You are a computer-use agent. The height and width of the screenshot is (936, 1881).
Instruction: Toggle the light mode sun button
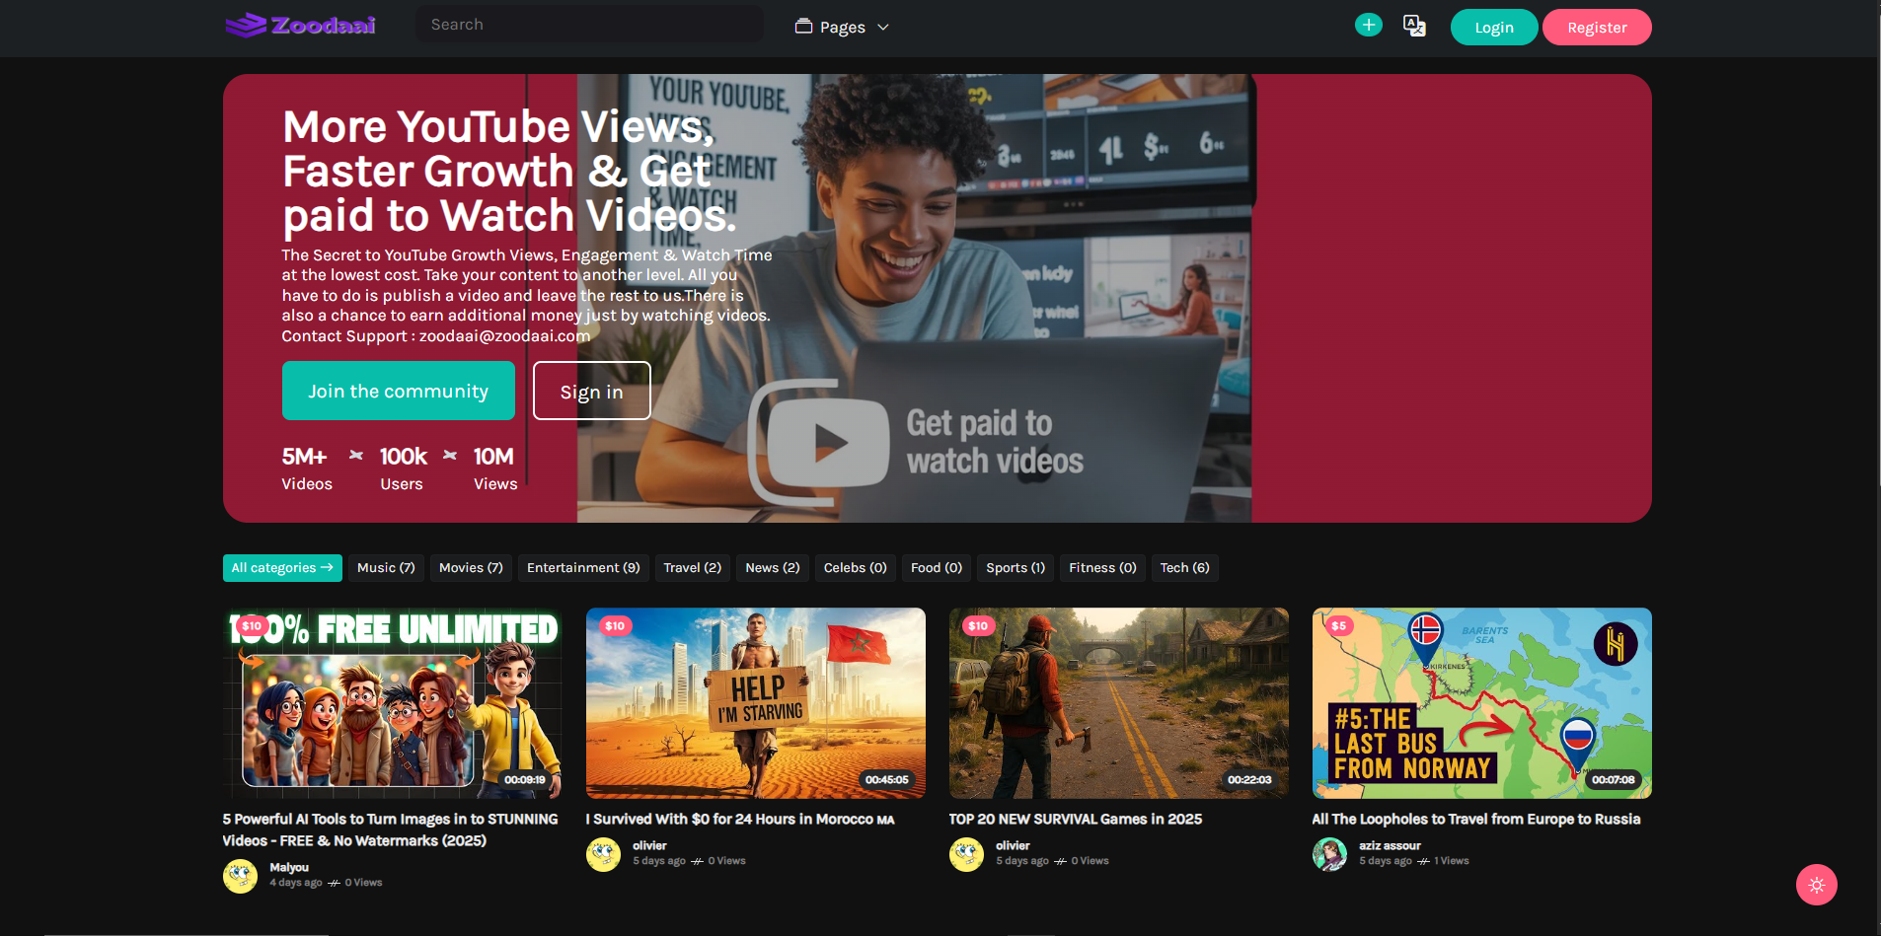1816,885
